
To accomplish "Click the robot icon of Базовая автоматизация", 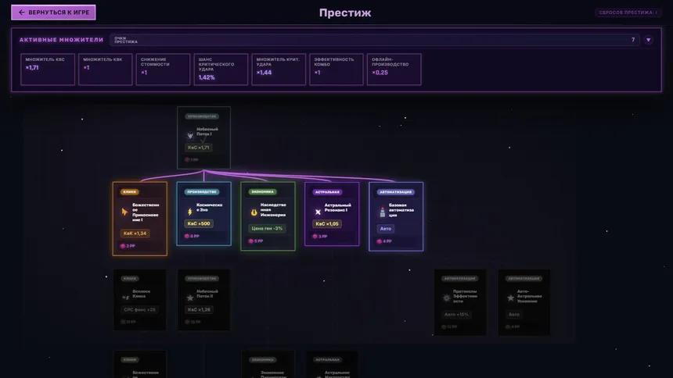I will 382,212.
